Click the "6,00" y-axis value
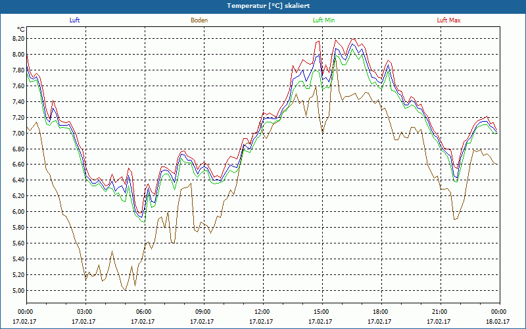Viewport: 526px width, 329px height. (18, 212)
